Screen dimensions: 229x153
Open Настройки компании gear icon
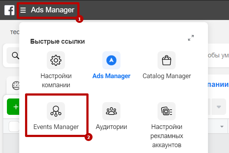click(56, 60)
